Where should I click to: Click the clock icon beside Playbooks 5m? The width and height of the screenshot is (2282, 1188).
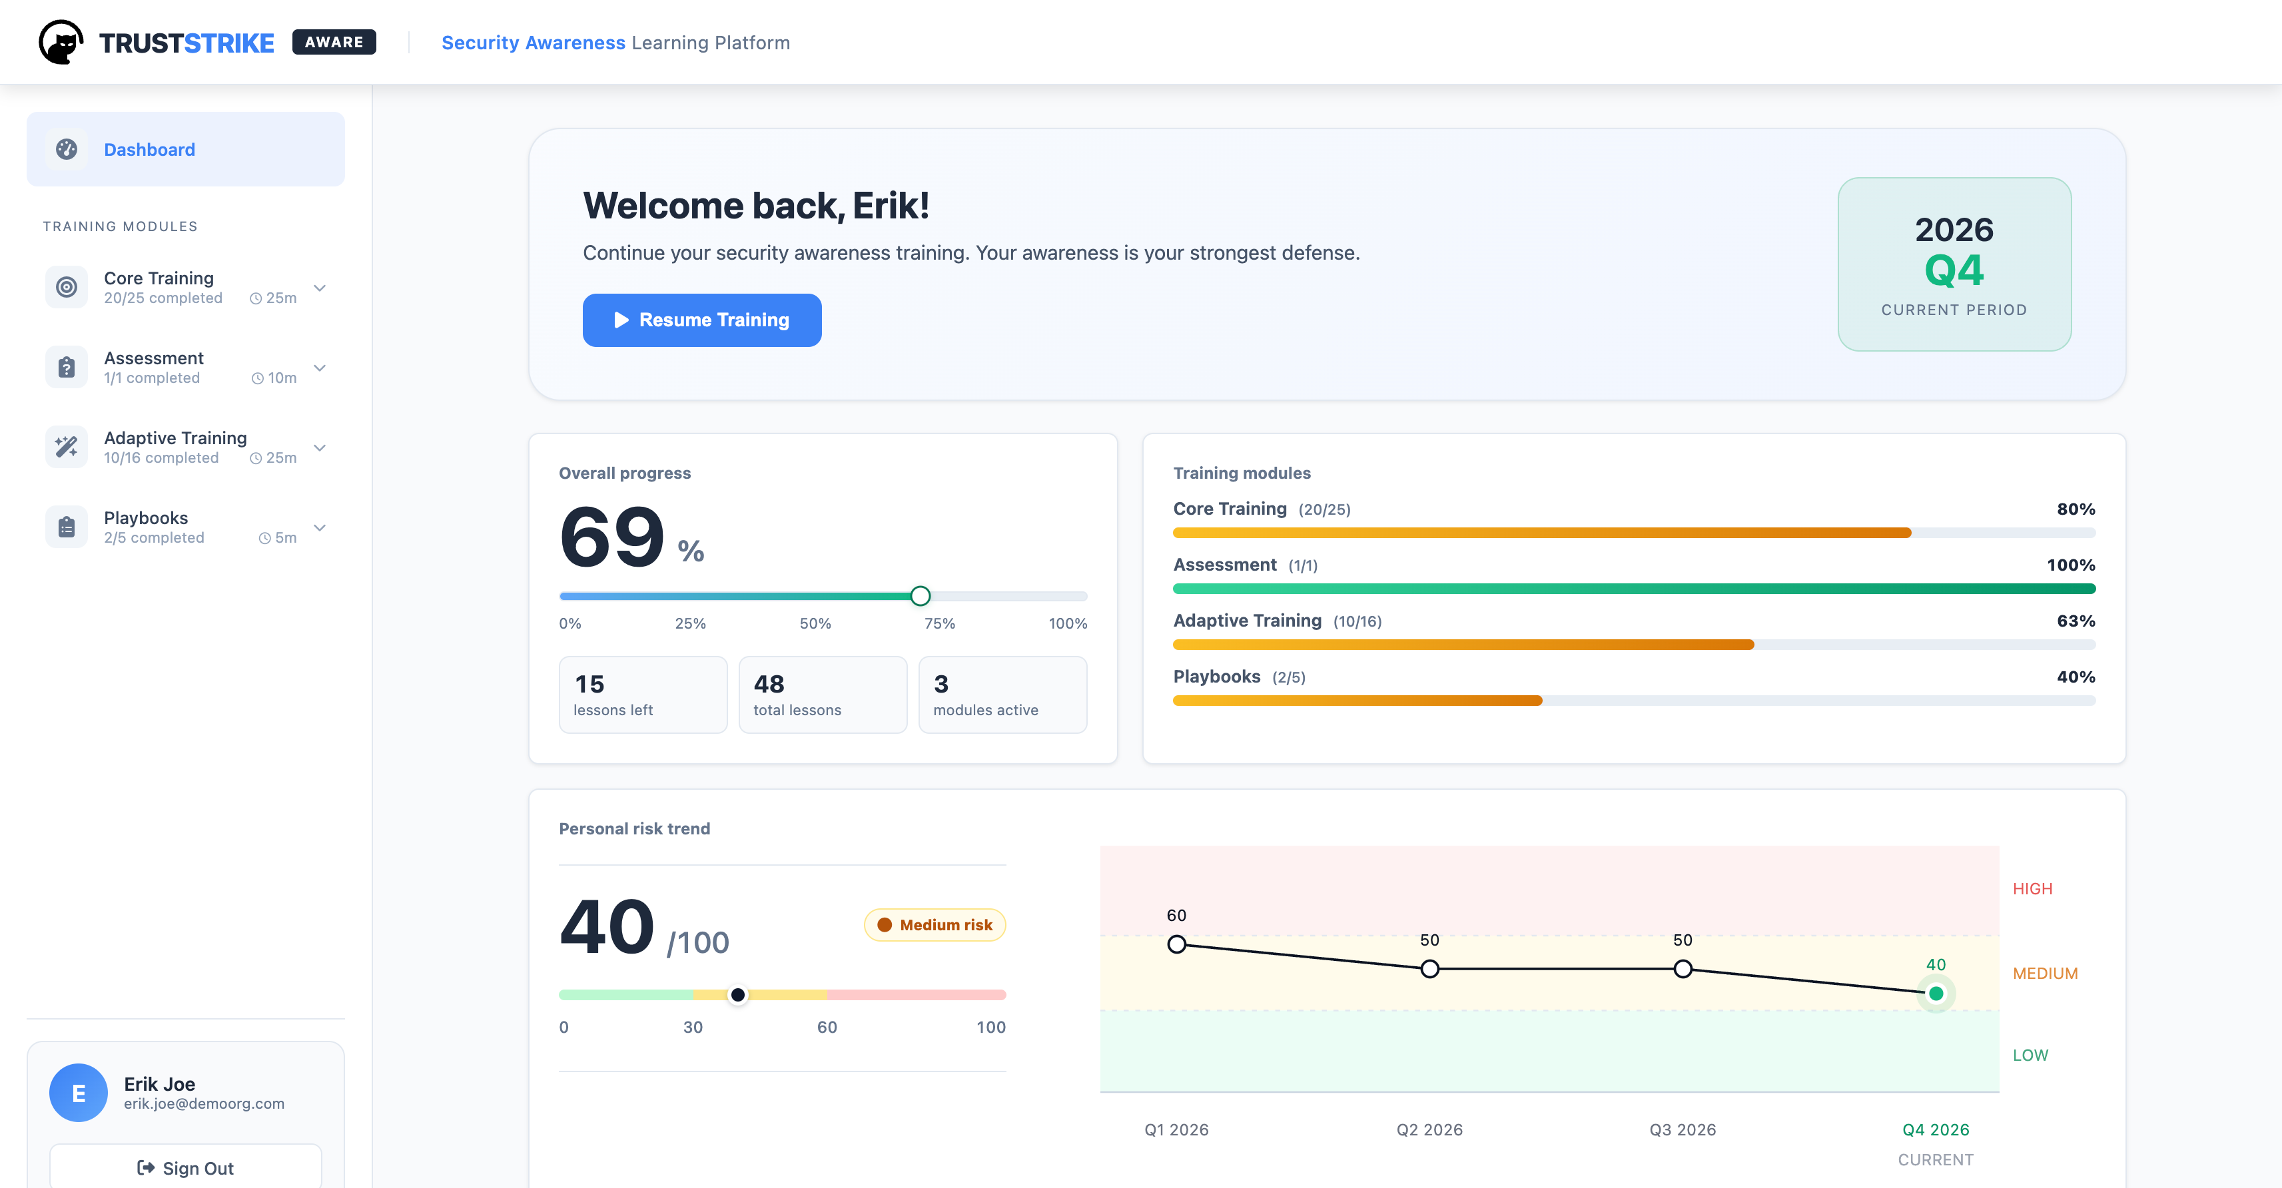coord(264,538)
